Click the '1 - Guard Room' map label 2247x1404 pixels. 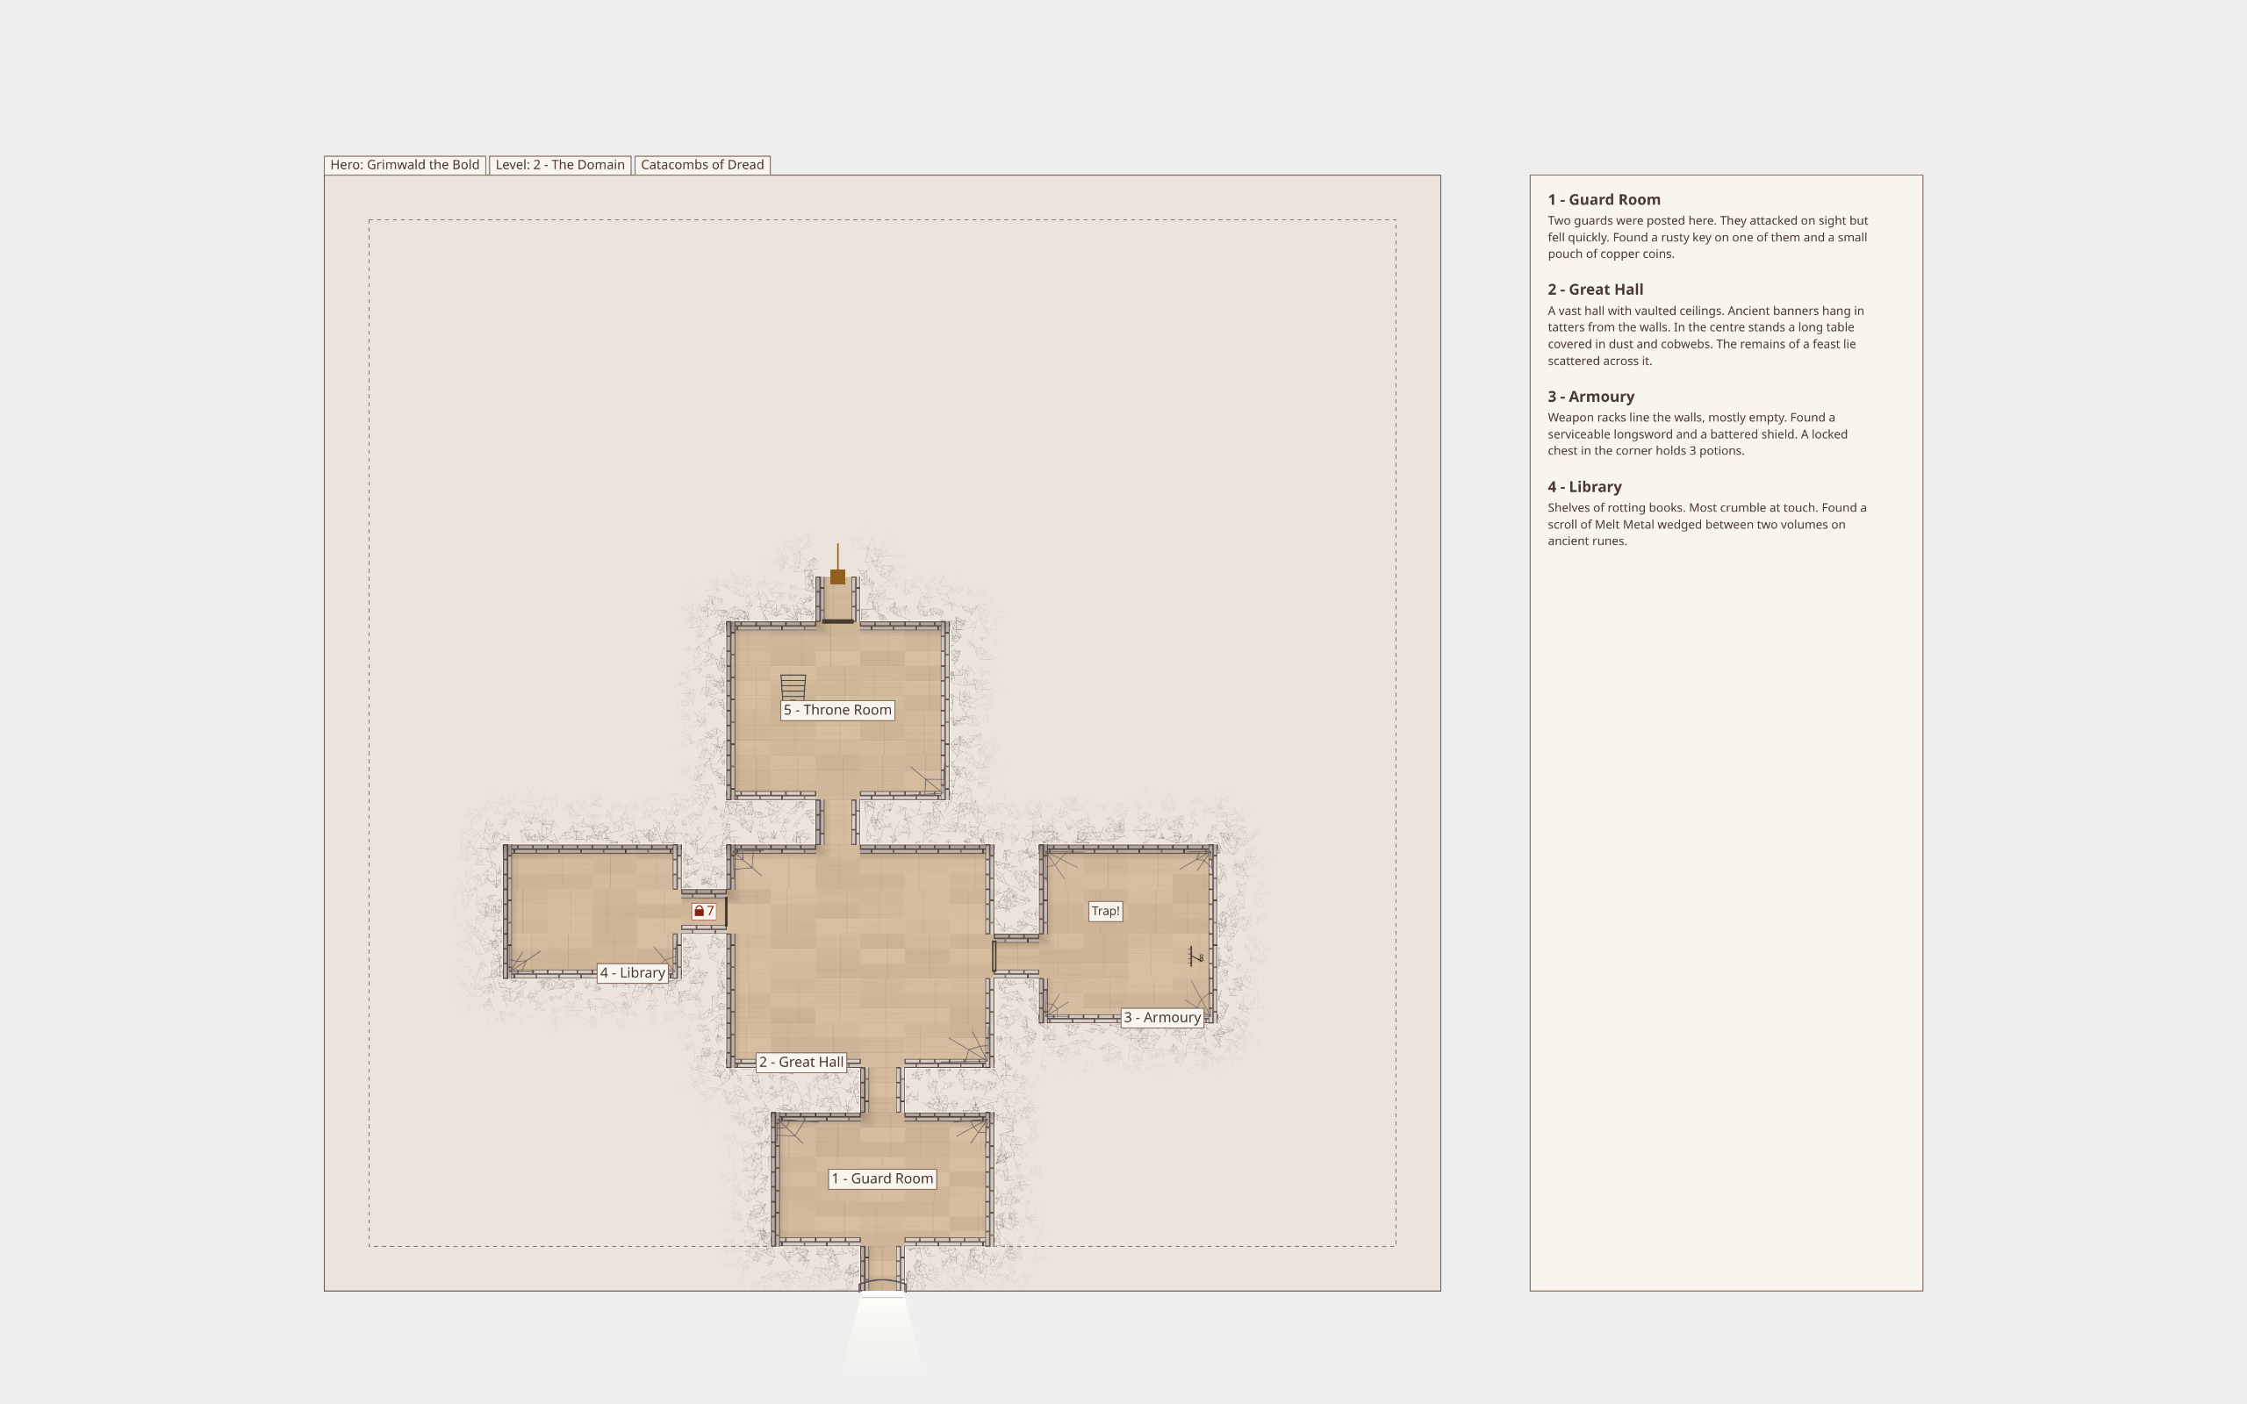coord(882,1178)
